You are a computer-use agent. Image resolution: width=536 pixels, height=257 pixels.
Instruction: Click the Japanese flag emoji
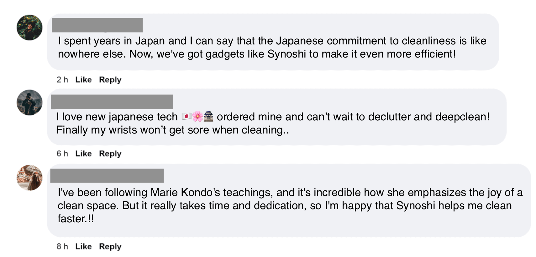(187, 117)
